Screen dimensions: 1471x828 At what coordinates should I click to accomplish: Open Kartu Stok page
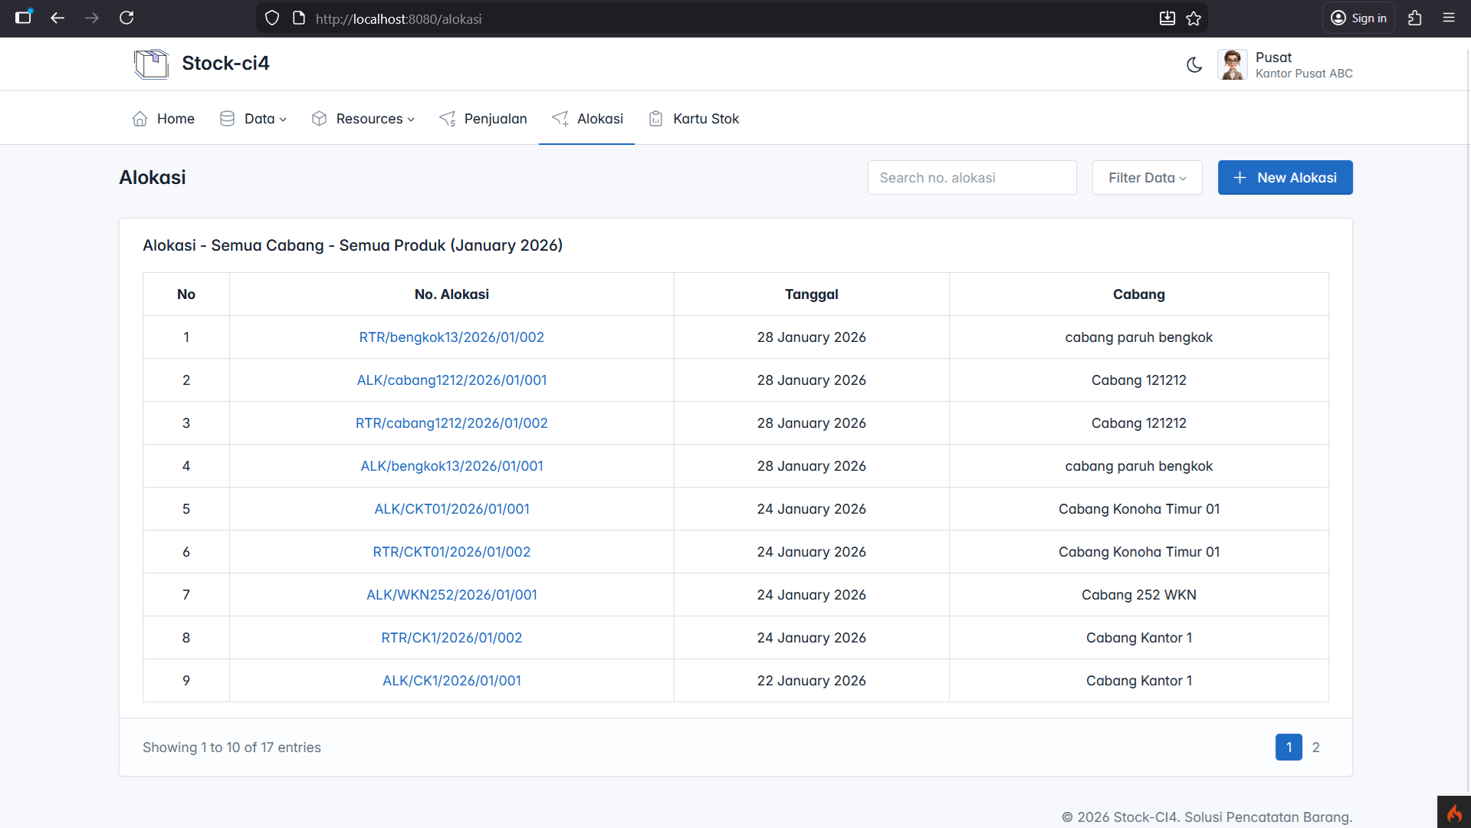click(694, 119)
